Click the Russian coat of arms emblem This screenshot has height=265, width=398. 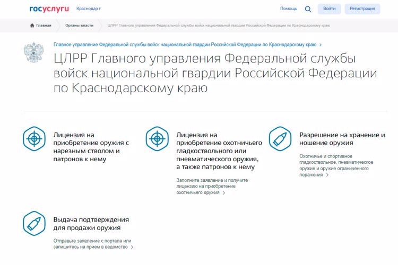click(x=33, y=52)
